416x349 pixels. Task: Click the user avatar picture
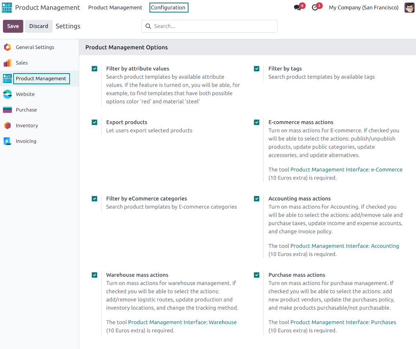click(x=409, y=7)
